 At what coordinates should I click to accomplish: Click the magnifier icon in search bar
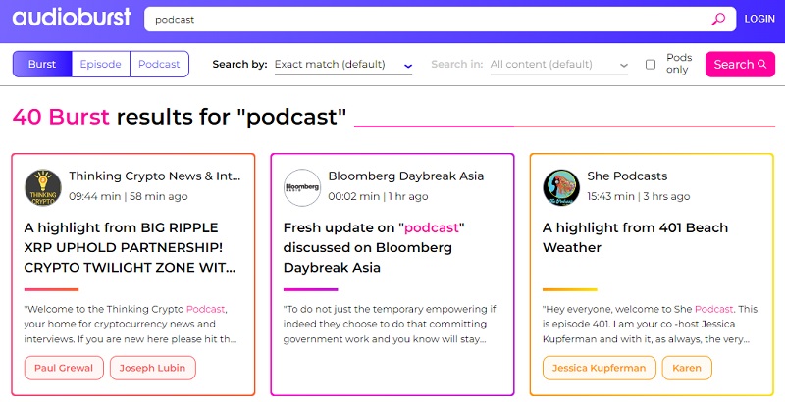point(718,20)
